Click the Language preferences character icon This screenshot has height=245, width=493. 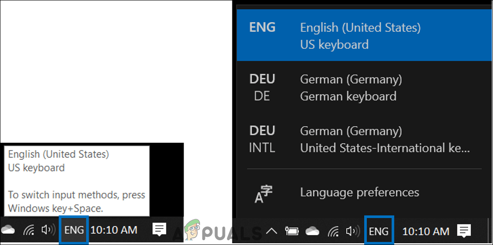coord(263,194)
